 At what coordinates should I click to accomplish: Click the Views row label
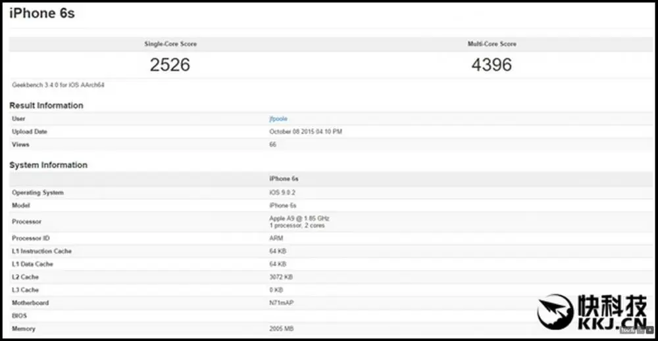pyautogui.click(x=20, y=145)
